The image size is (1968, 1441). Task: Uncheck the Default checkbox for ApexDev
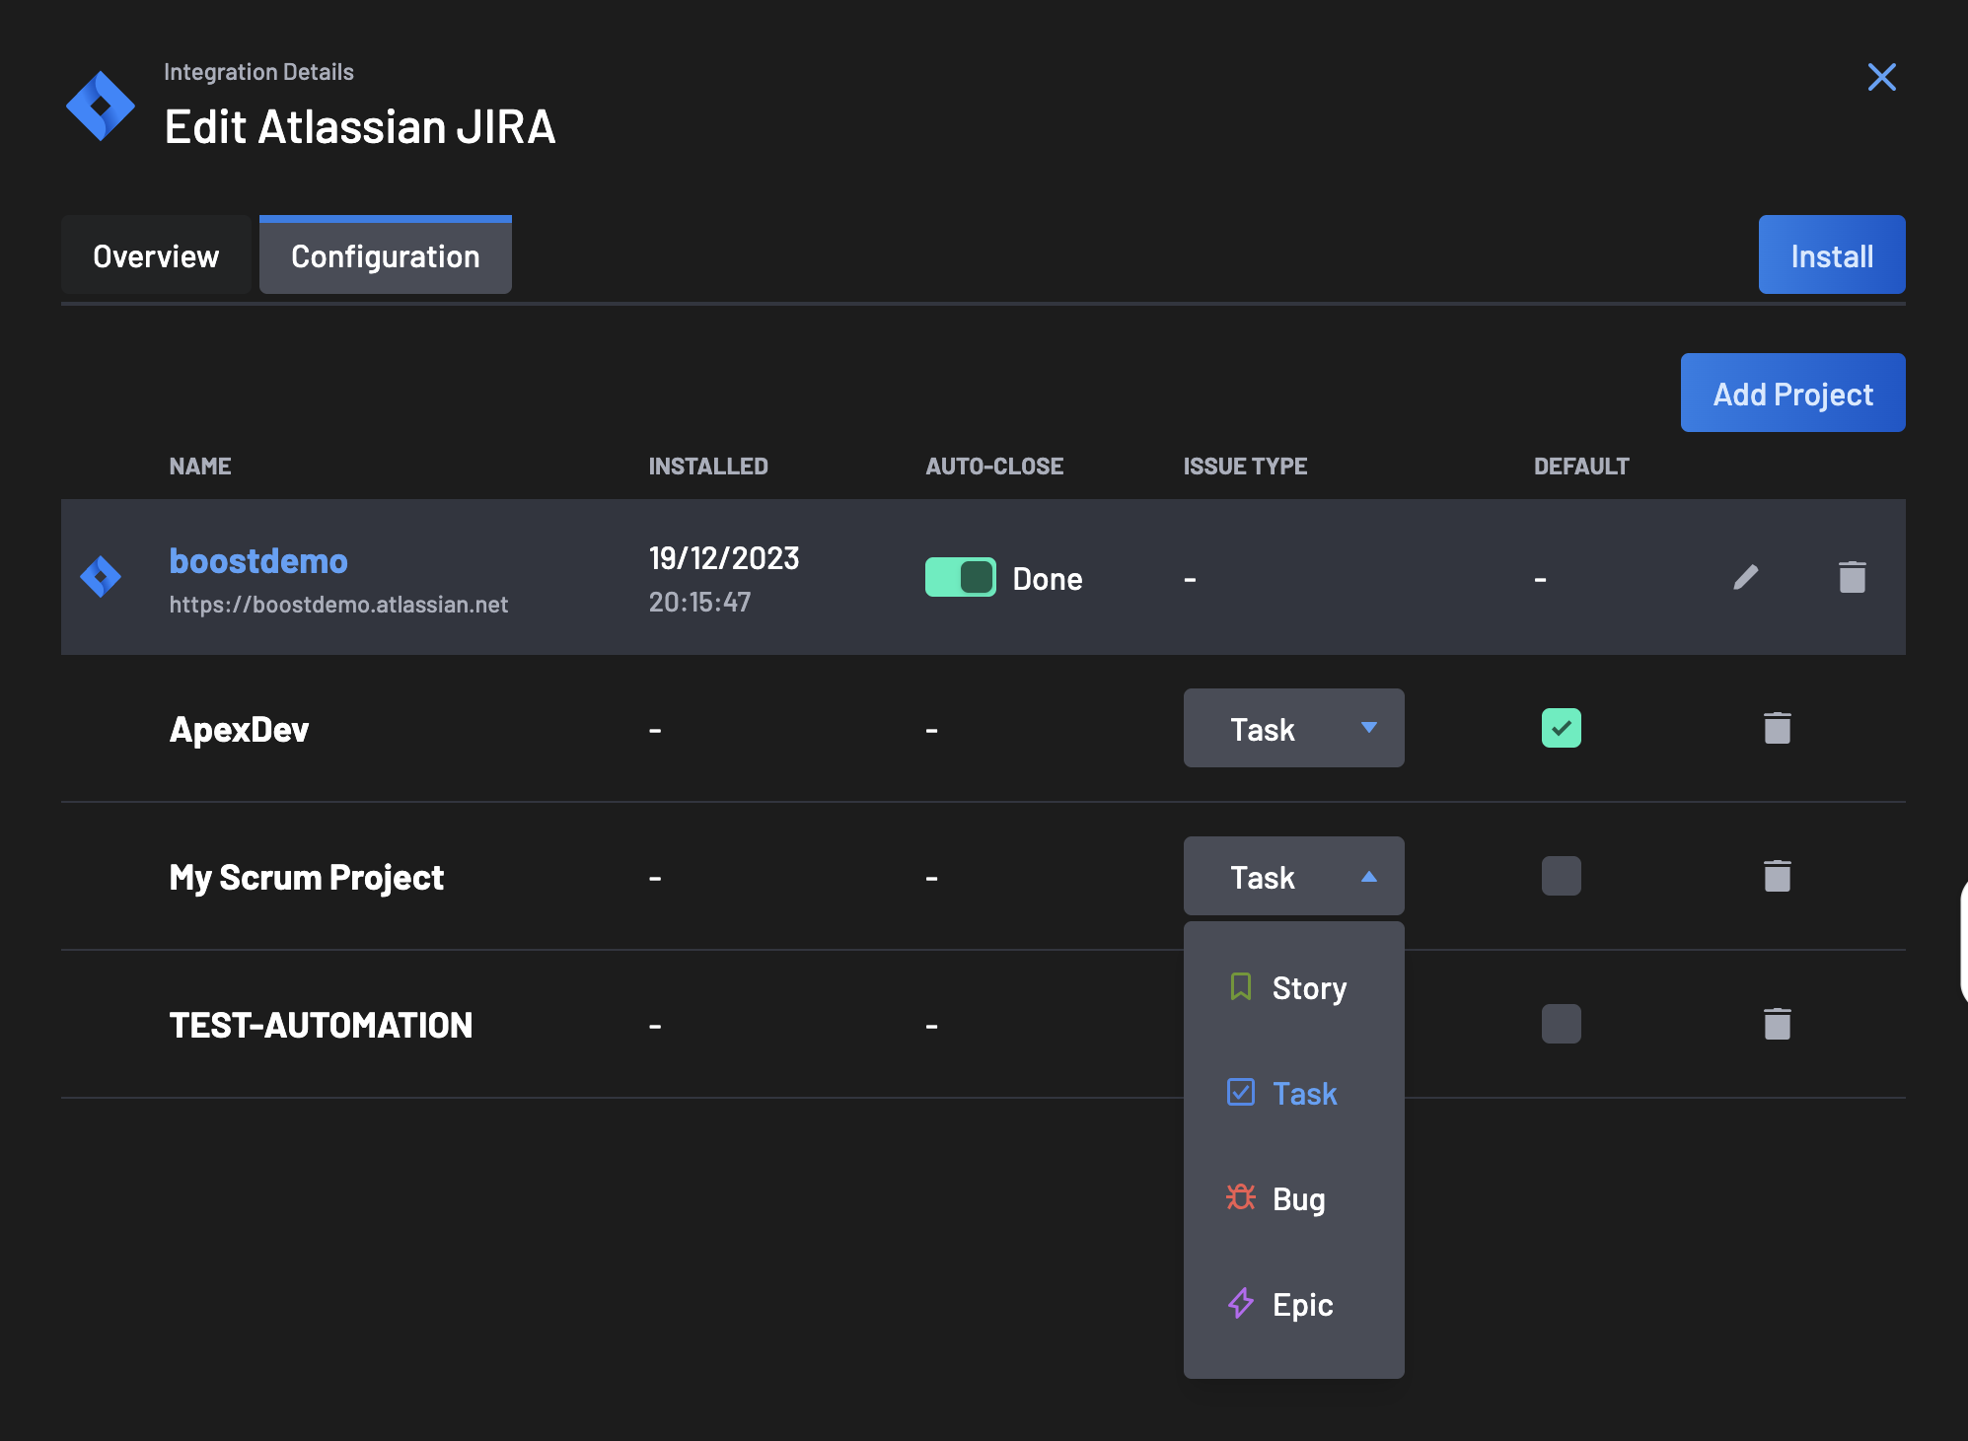(x=1561, y=728)
